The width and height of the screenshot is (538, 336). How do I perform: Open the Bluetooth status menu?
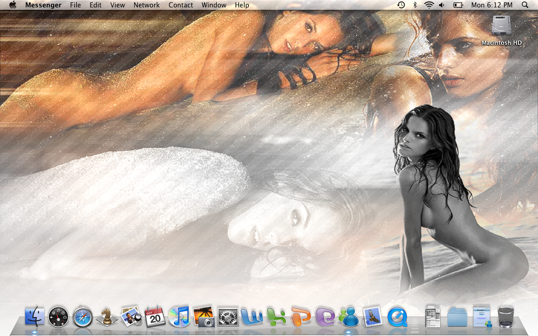(x=415, y=5)
